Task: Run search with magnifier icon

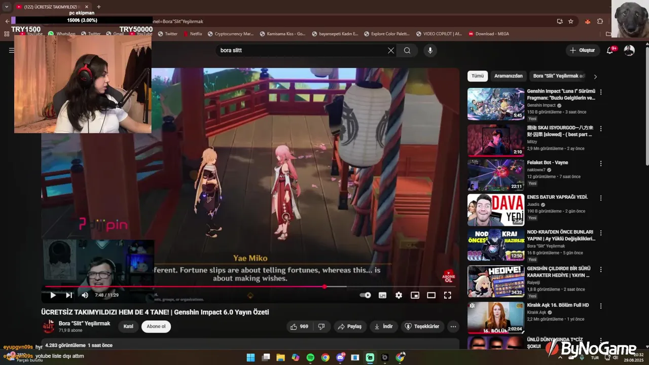Action: point(407,50)
